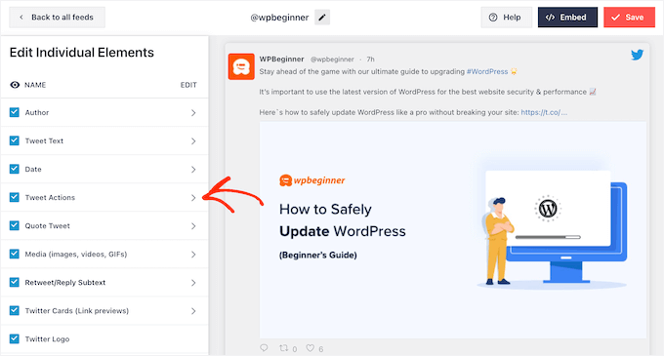Viewport: 664px width, 356px height.
Task: Follow the https://t.co/... link in tweet
Action: [x=544, y=112]
